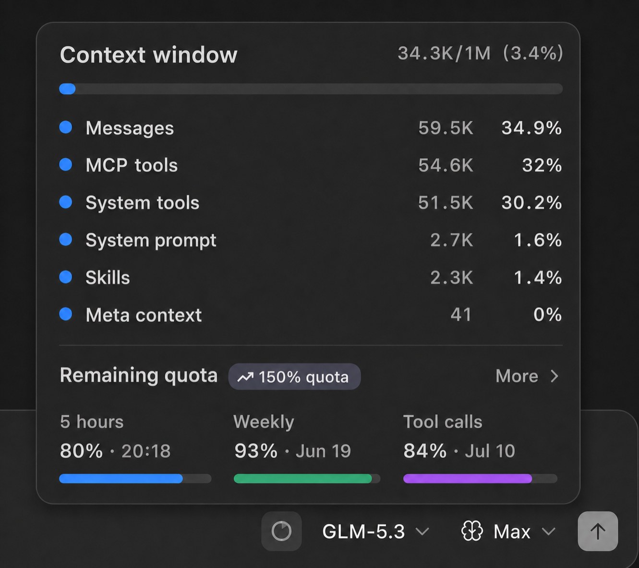Click the trending arrow icon in quota badge

[x=245, y=377]
